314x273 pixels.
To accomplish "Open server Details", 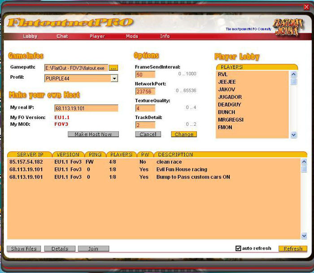I will [60, 249].
